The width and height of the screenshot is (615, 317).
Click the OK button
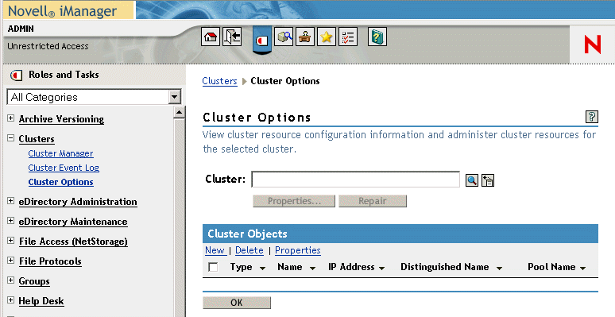tap(237, 303)
